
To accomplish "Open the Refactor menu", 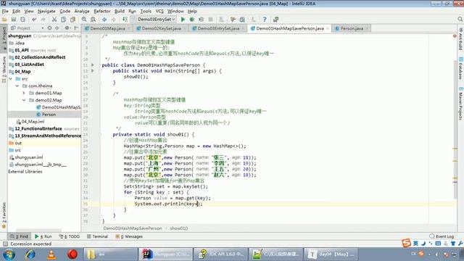I will (x=101, y=12).
